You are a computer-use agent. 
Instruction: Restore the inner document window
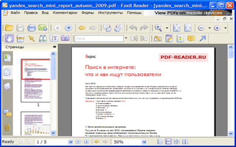[225, 19]
